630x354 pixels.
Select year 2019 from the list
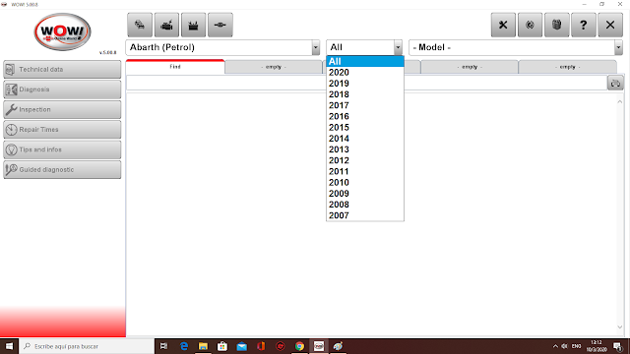(365, 84)
